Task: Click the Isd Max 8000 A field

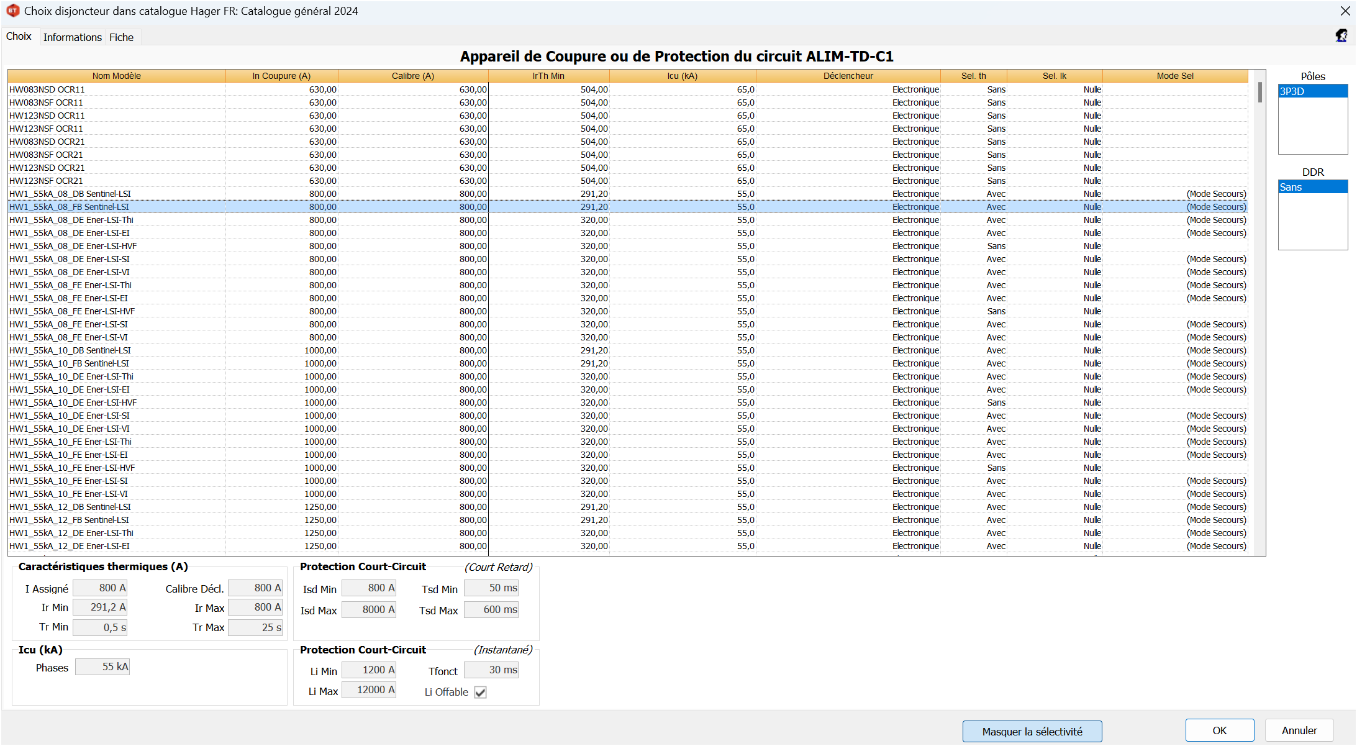Action: 369,609
